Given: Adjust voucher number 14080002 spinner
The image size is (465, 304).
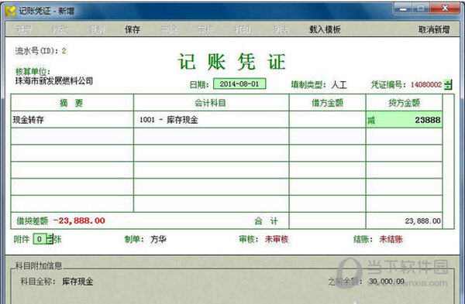Looking at the screenshot, I should pos(448,84).
